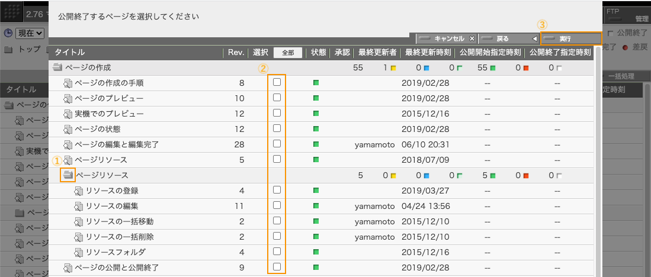
Task: Enable the 公開終了 checkbox at top right
Action: coord(611,34)
